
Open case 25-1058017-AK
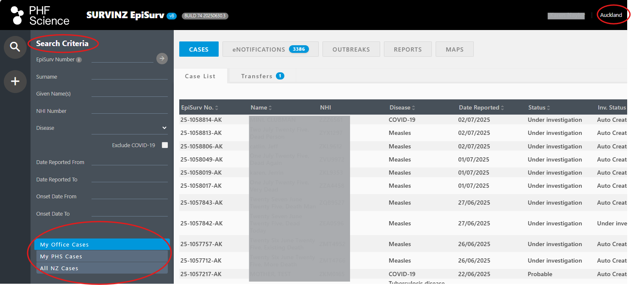point(201,186)
